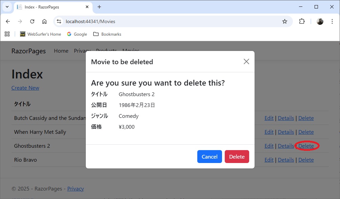Open the browser home page icon

[44, 21]
